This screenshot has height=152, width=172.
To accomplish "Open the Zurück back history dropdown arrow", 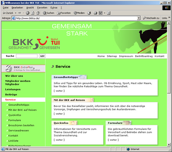I will click(16, 13).
